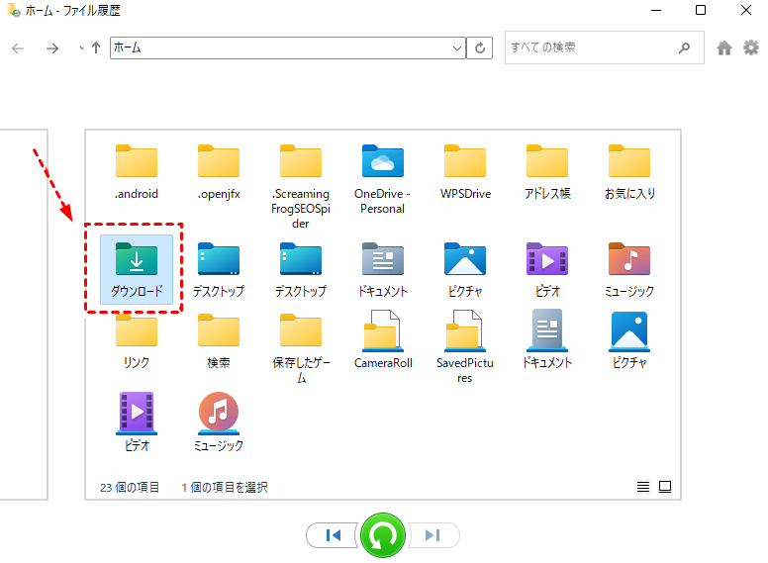The image size is (768, 563).
Task: Go to the Home icon in the toolbar
Action: click(x=723, y=47)
